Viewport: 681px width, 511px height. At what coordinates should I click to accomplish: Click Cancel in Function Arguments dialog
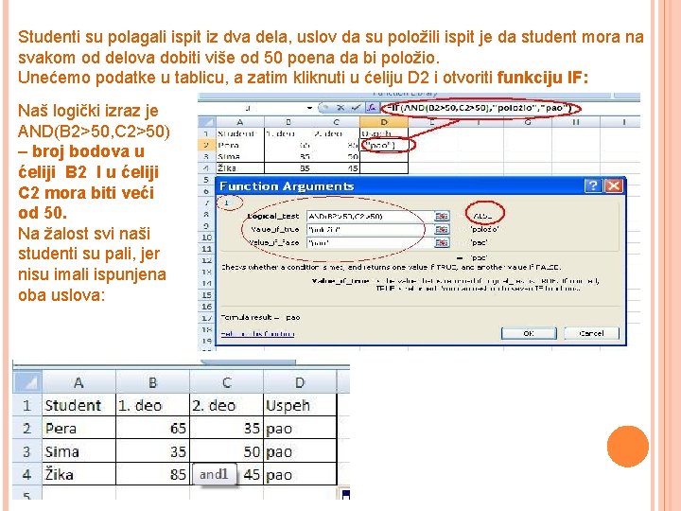point(591,333)
